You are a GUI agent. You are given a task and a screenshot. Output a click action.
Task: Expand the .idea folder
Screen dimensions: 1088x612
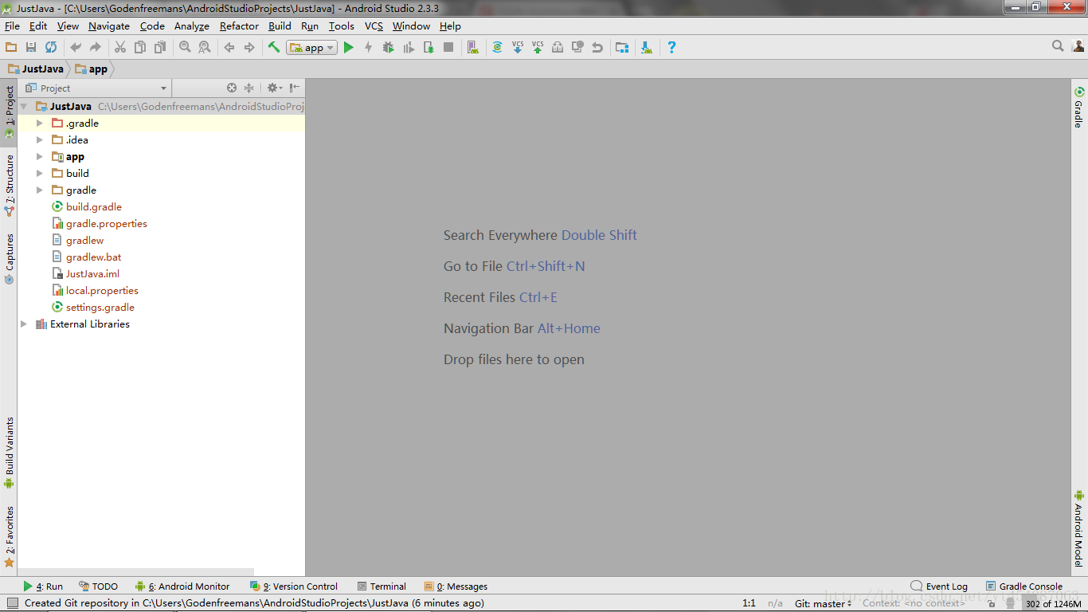coord(40,140)
